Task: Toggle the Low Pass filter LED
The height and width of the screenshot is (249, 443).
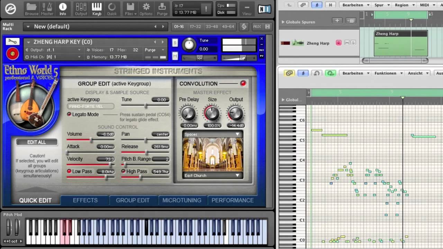Action: (x=69, y=171)
